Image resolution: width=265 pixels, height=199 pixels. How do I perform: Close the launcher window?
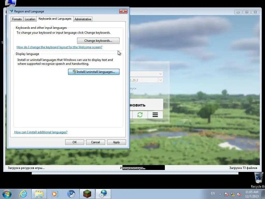(x=255, y=12)
